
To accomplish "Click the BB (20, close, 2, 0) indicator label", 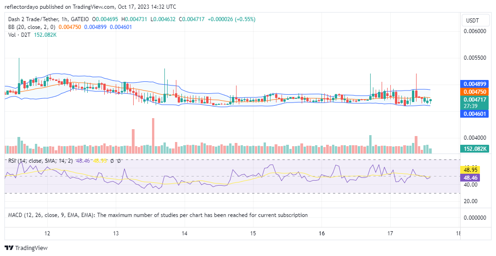I will [32, 27].
